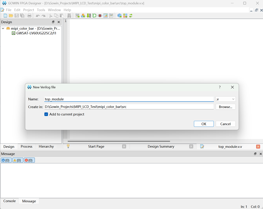
Task: Close the Design Summary tab
Action: click(191, 147)
